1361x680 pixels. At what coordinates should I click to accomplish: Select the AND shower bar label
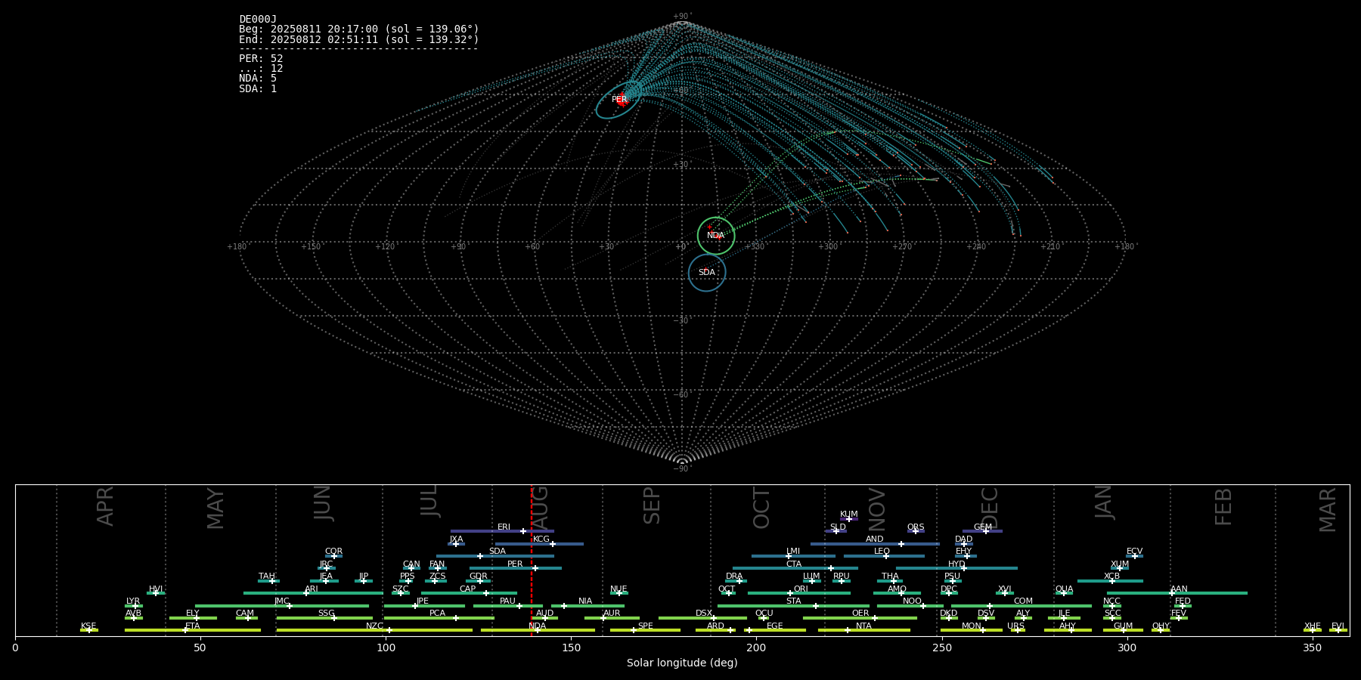(x=875, y=539)
